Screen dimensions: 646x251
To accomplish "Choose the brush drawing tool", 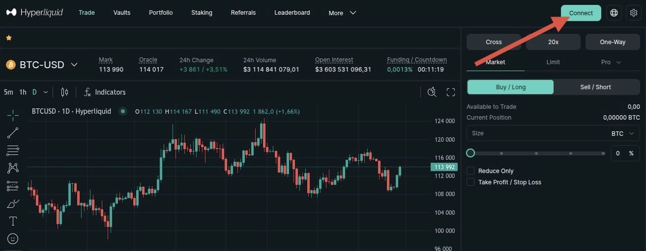I will (x=13, y=203).
